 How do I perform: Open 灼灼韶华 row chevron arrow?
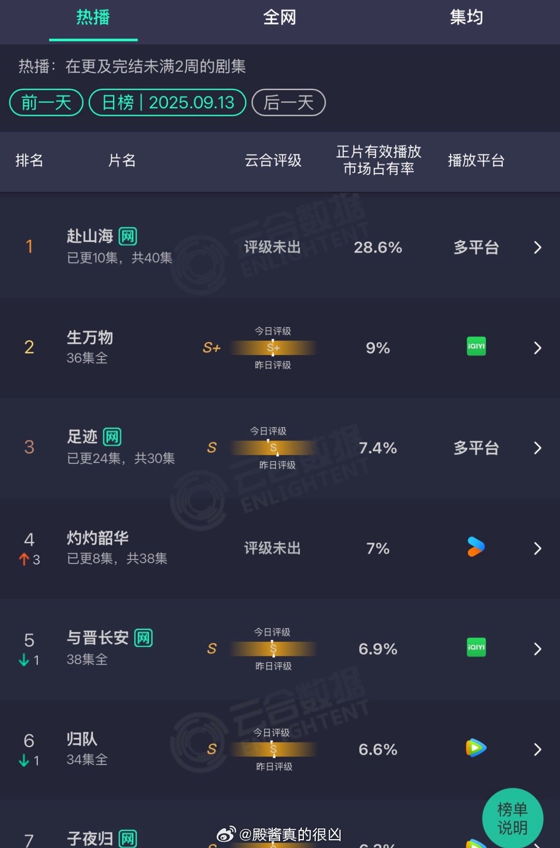point(538,548)
